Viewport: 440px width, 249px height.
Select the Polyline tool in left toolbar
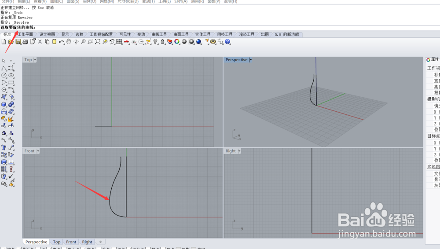[x=4, y=68]
